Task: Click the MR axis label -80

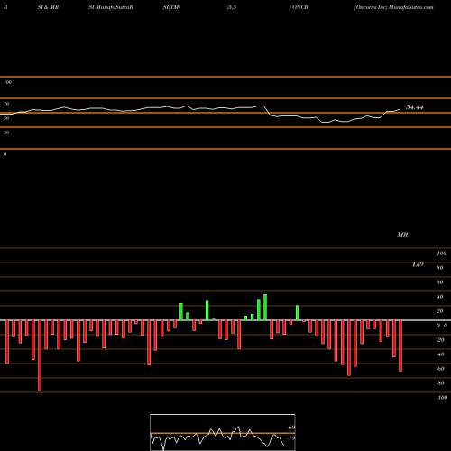Action: (x=440, y=383)
